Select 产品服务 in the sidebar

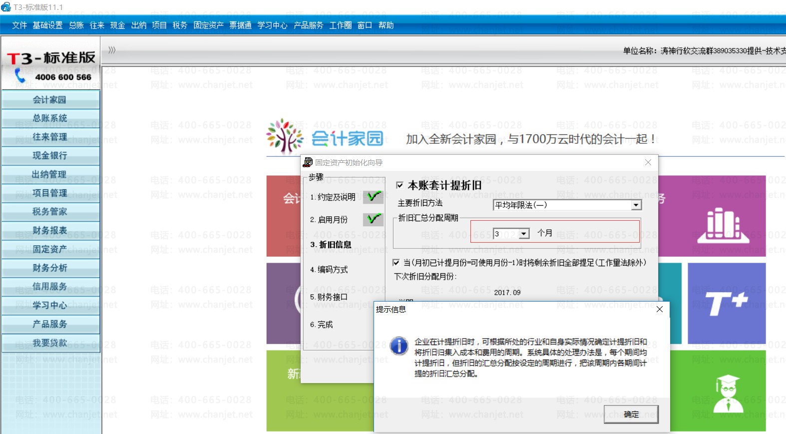pyautogui.click(x=50, y=324)
